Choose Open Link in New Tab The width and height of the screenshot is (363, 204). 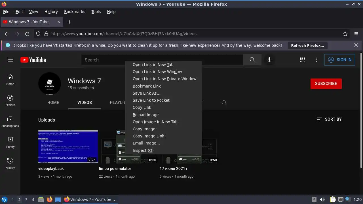coord(163,65)
